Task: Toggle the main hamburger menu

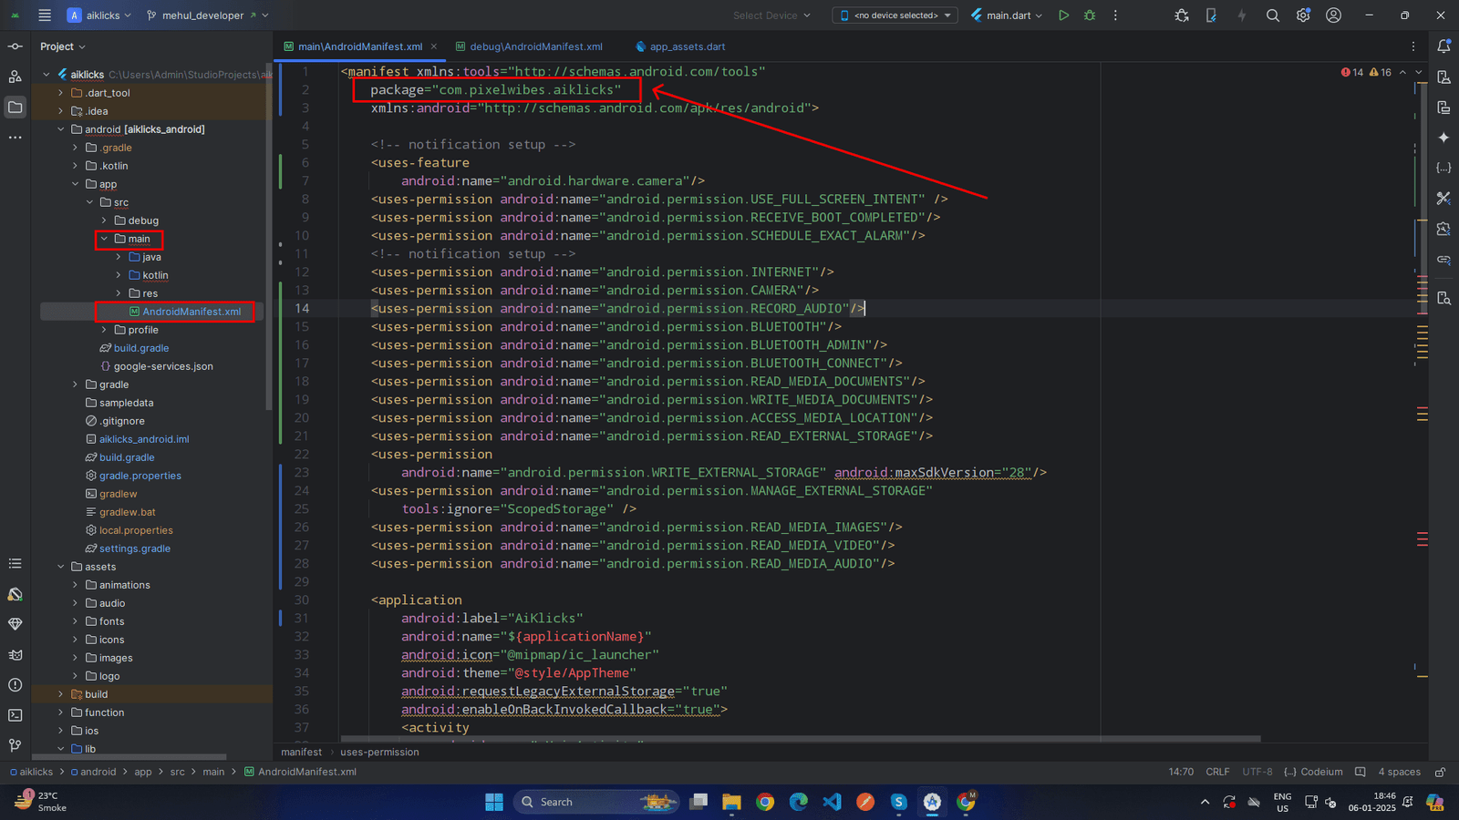Action: [x=45, y=15]
